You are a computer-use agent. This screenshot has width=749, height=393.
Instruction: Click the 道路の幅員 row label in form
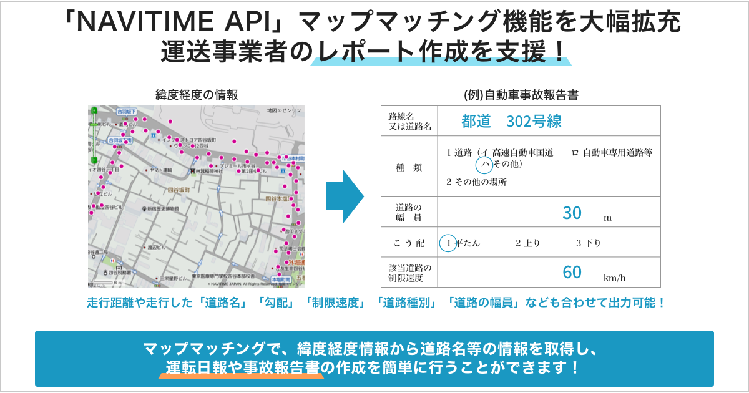(409, 212)
